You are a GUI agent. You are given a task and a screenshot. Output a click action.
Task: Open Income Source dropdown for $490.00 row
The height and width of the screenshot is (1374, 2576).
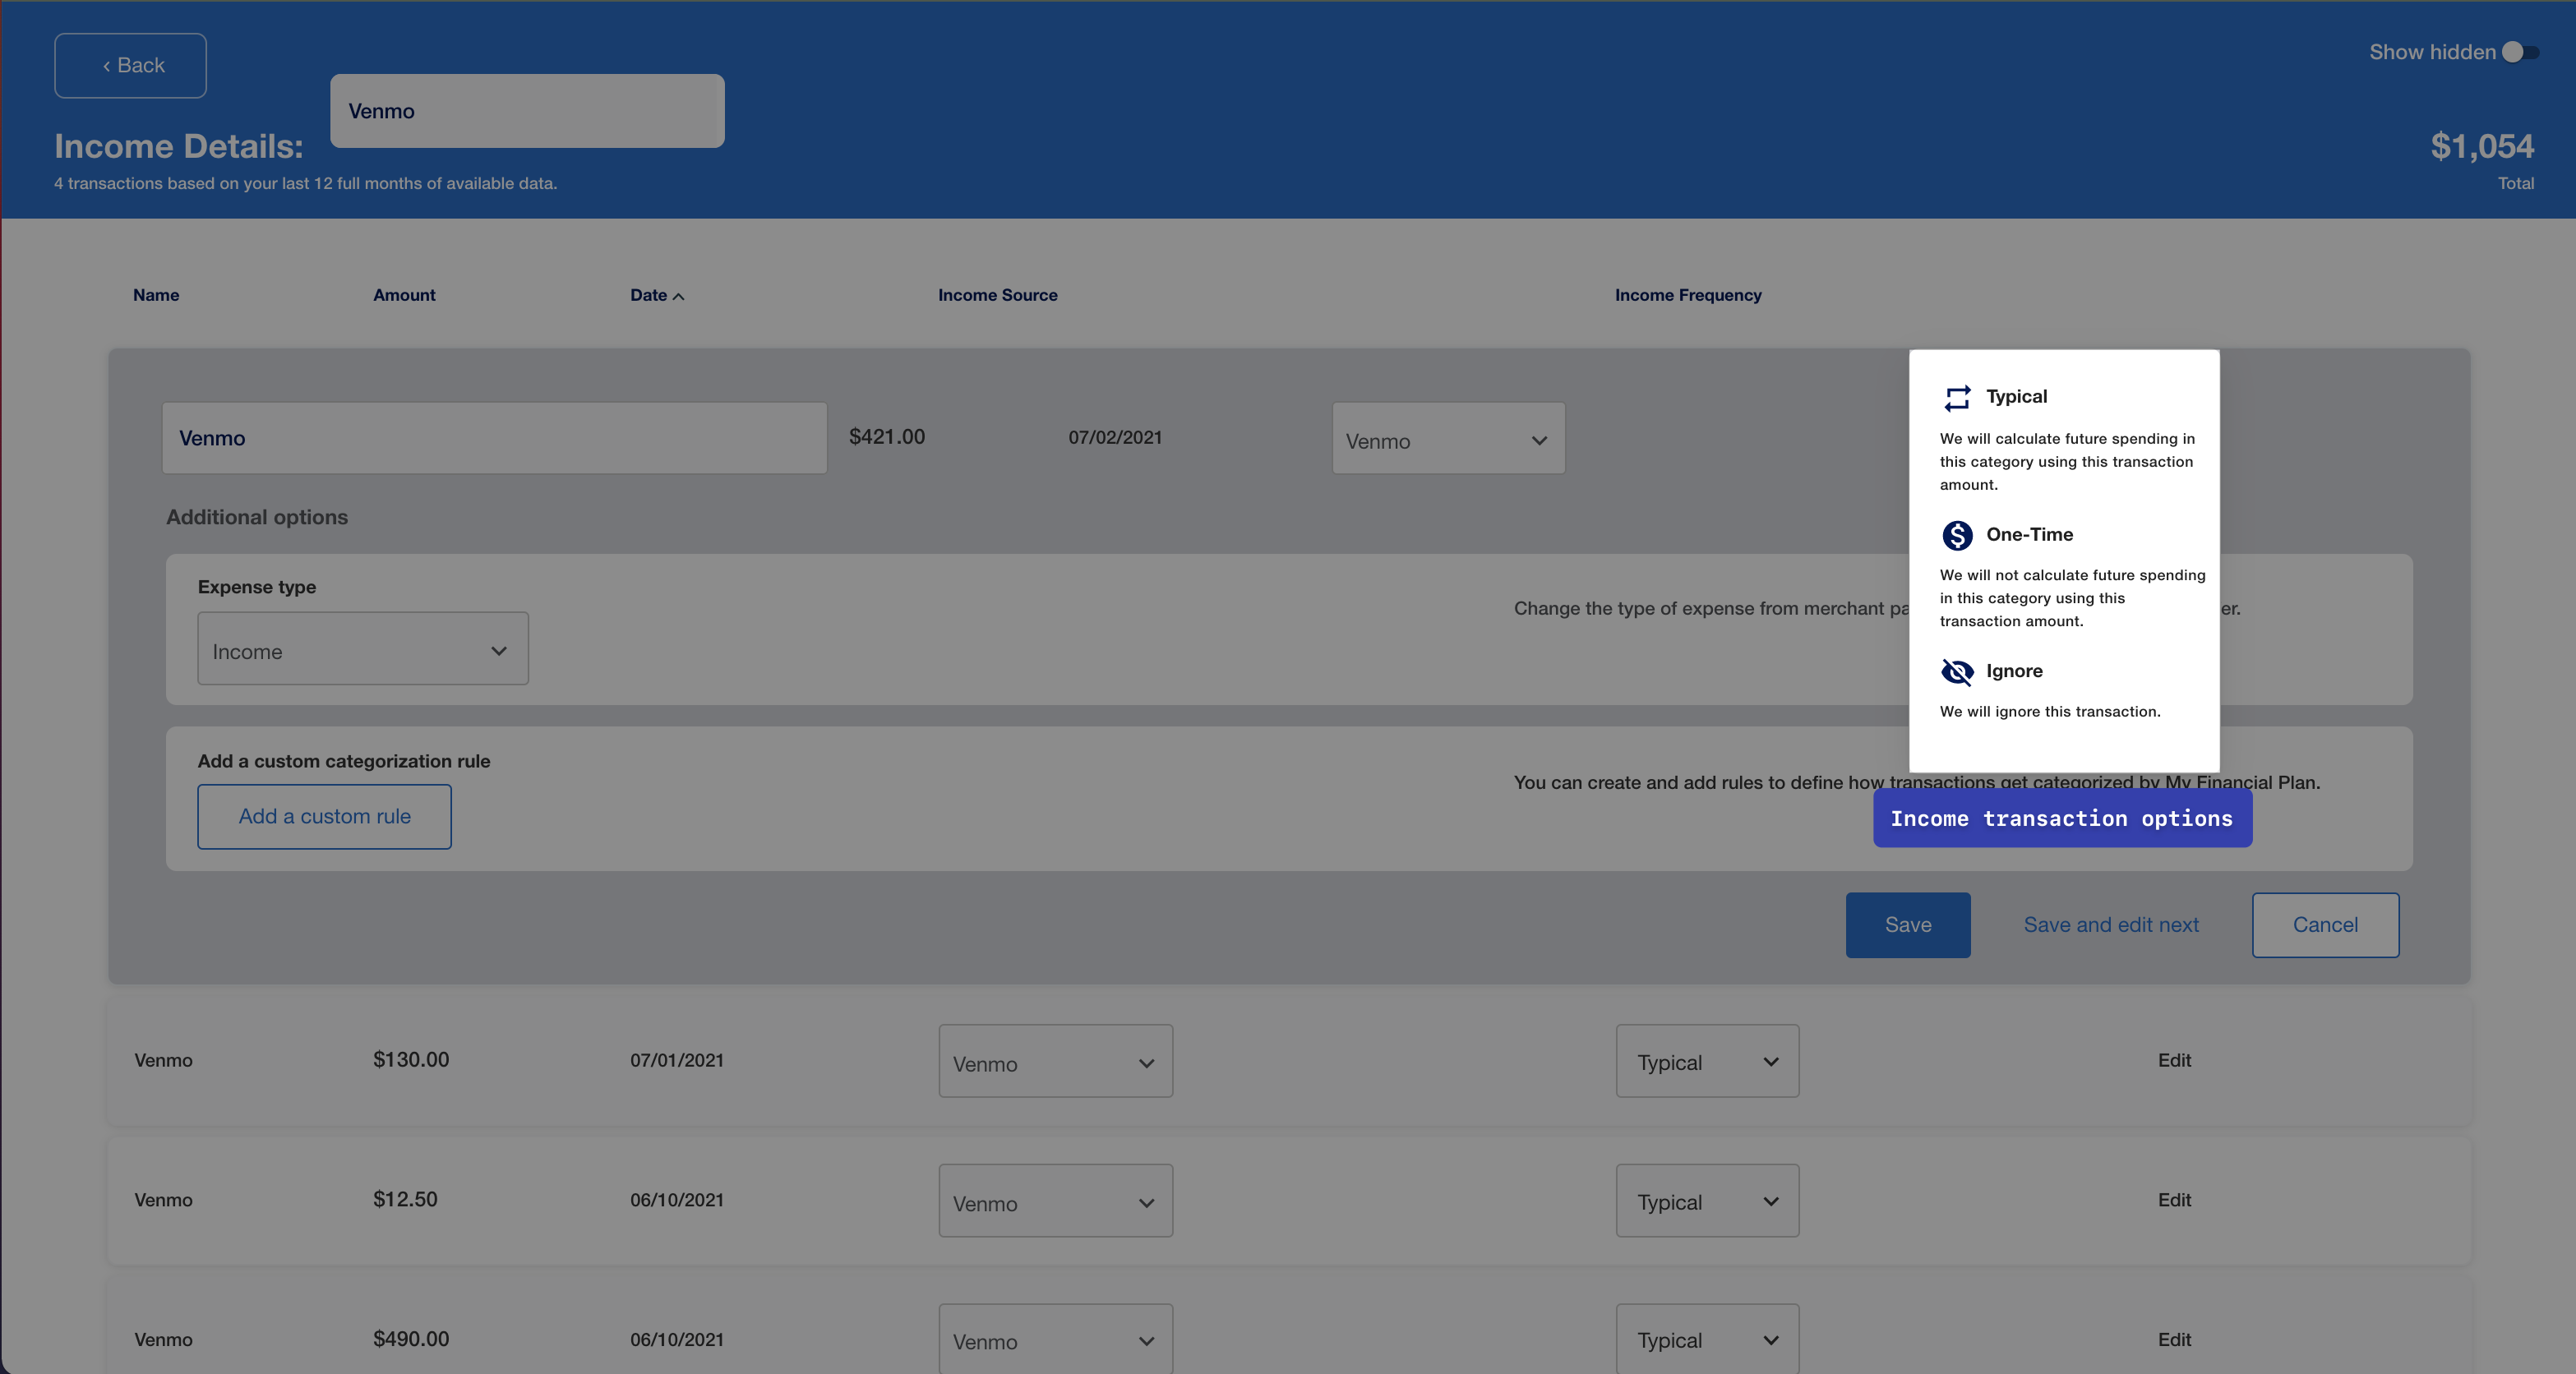pos(1055,1339)
